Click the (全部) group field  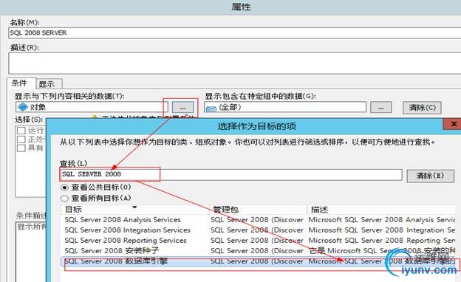coord(285,107)
